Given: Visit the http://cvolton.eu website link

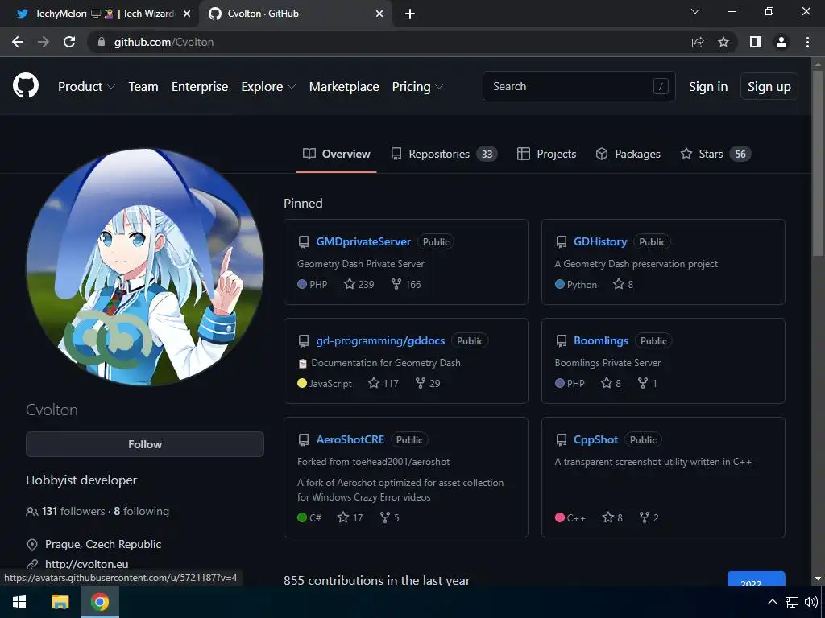Looking at the screenshot, I should pos(87,564).
